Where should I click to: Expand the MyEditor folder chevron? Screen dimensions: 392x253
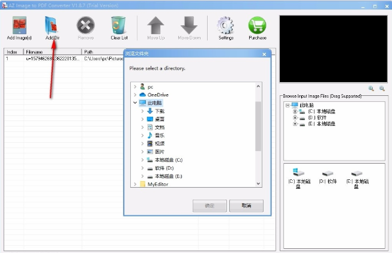[x=135, y=184]
